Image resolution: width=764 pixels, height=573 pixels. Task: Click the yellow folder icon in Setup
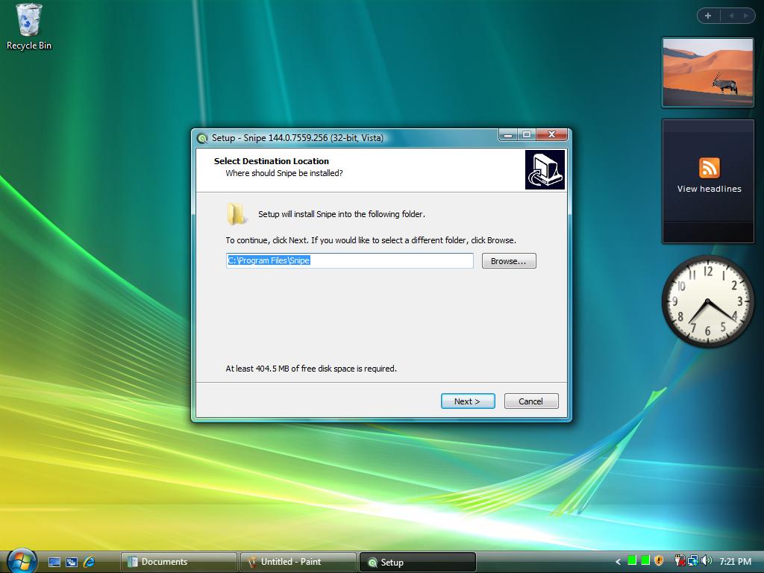(237, 214)
